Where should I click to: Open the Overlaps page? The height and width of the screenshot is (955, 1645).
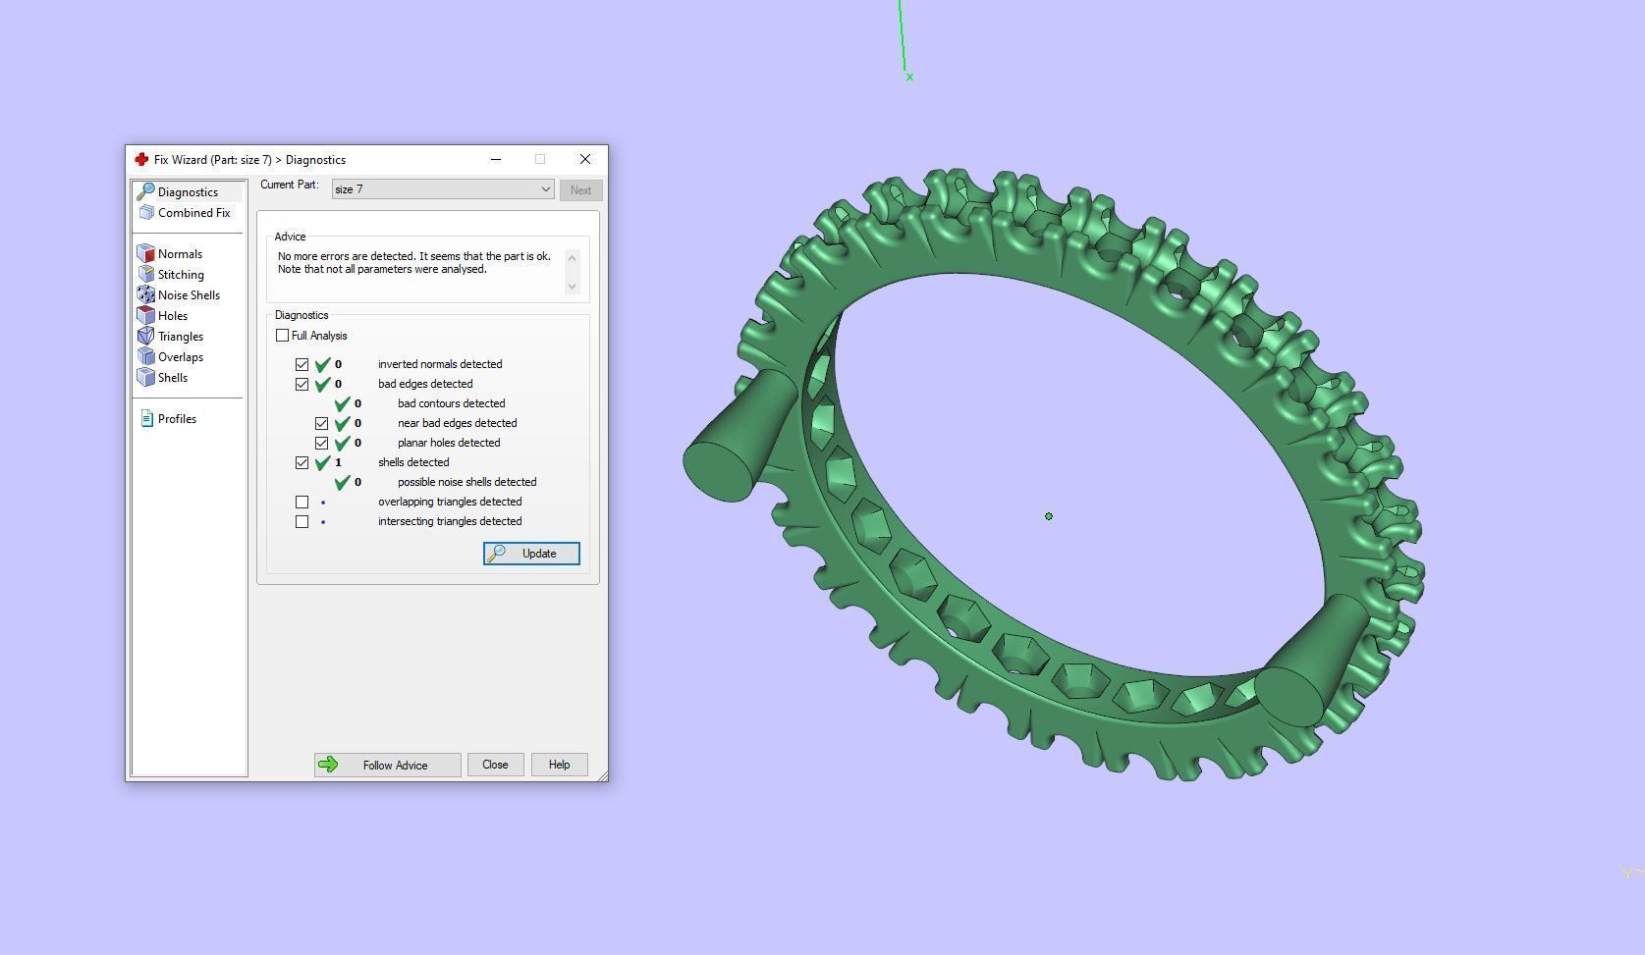click(181, 356)
